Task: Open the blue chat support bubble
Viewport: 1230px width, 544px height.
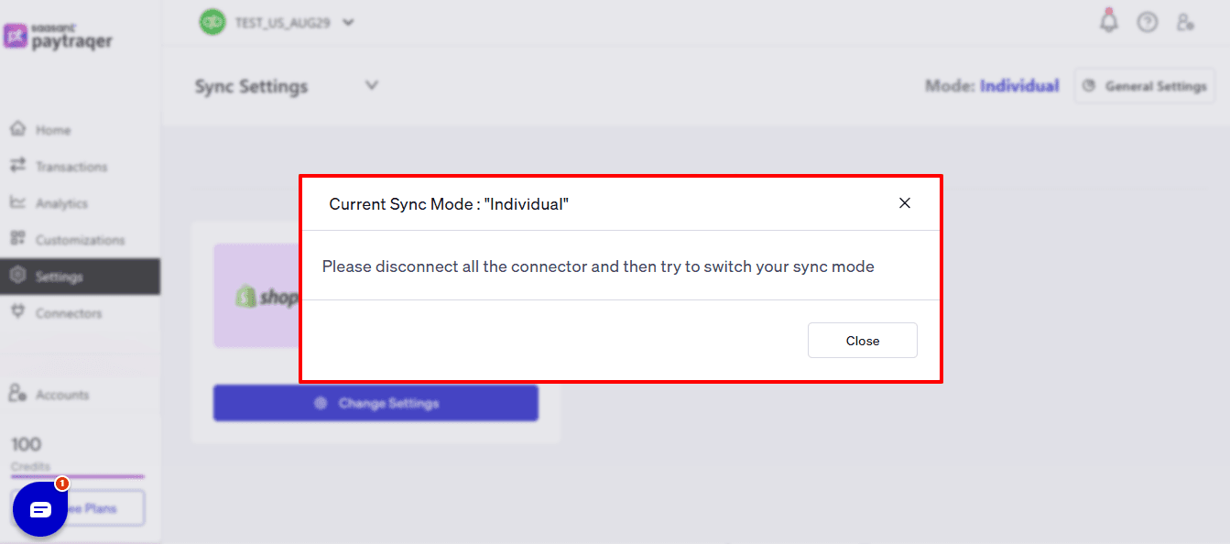Action: pyautogui.click(x=40, y=508)
